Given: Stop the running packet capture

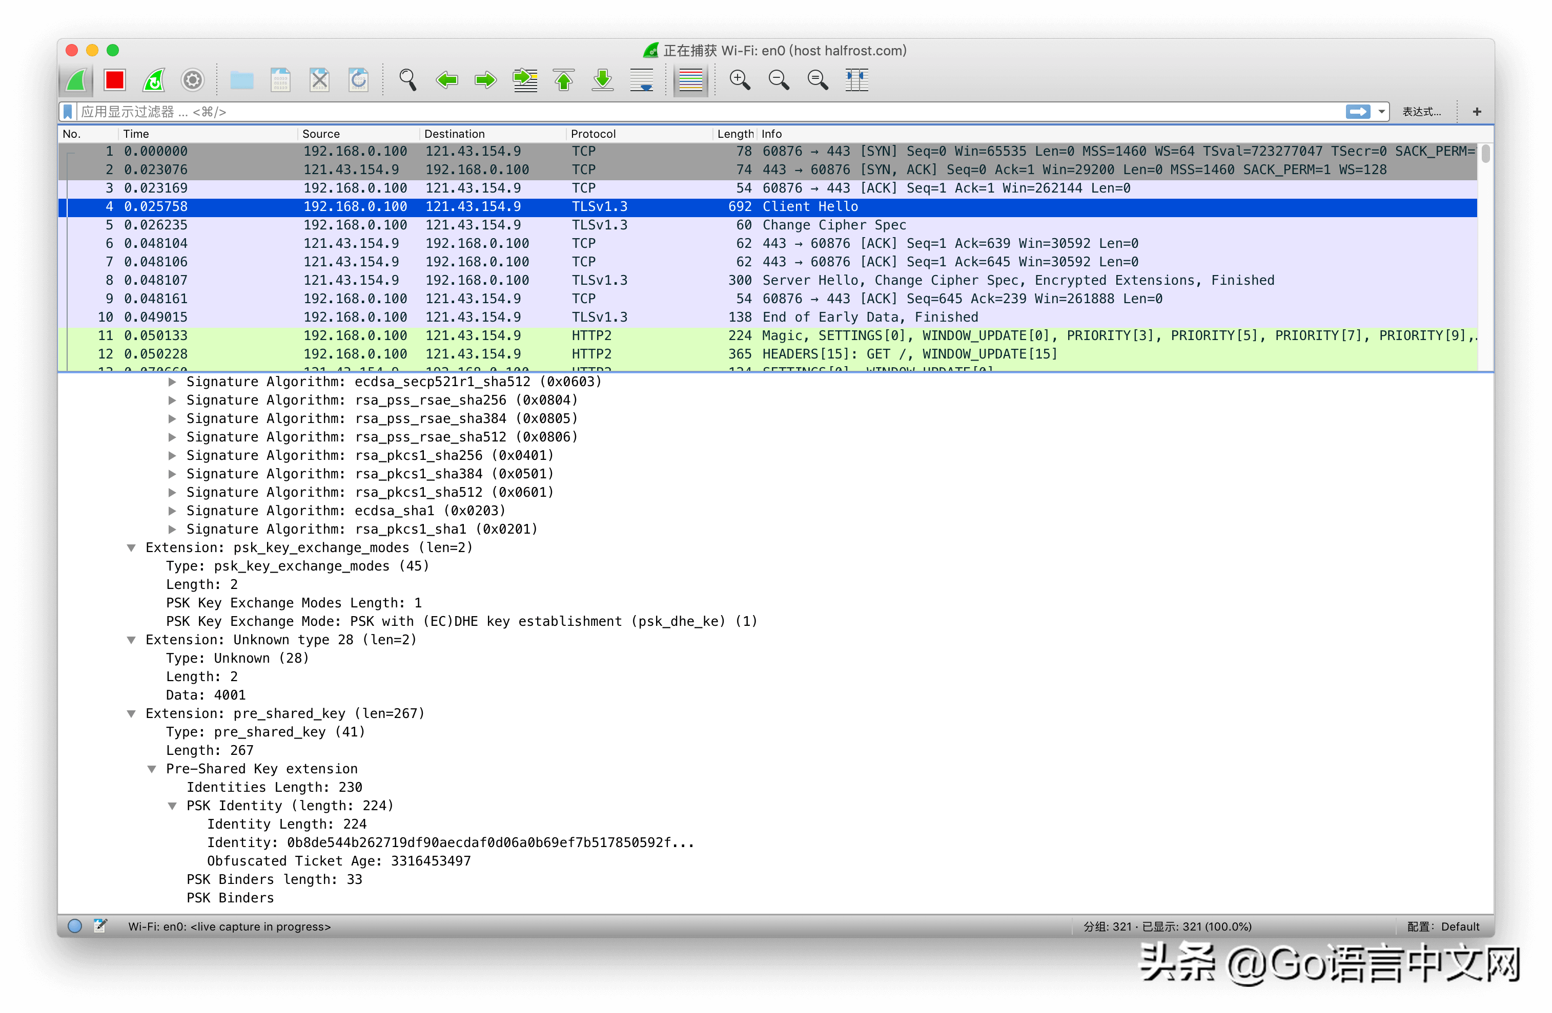Looking at the screenshot, I should pyautogui.click(x=115, y=80).
